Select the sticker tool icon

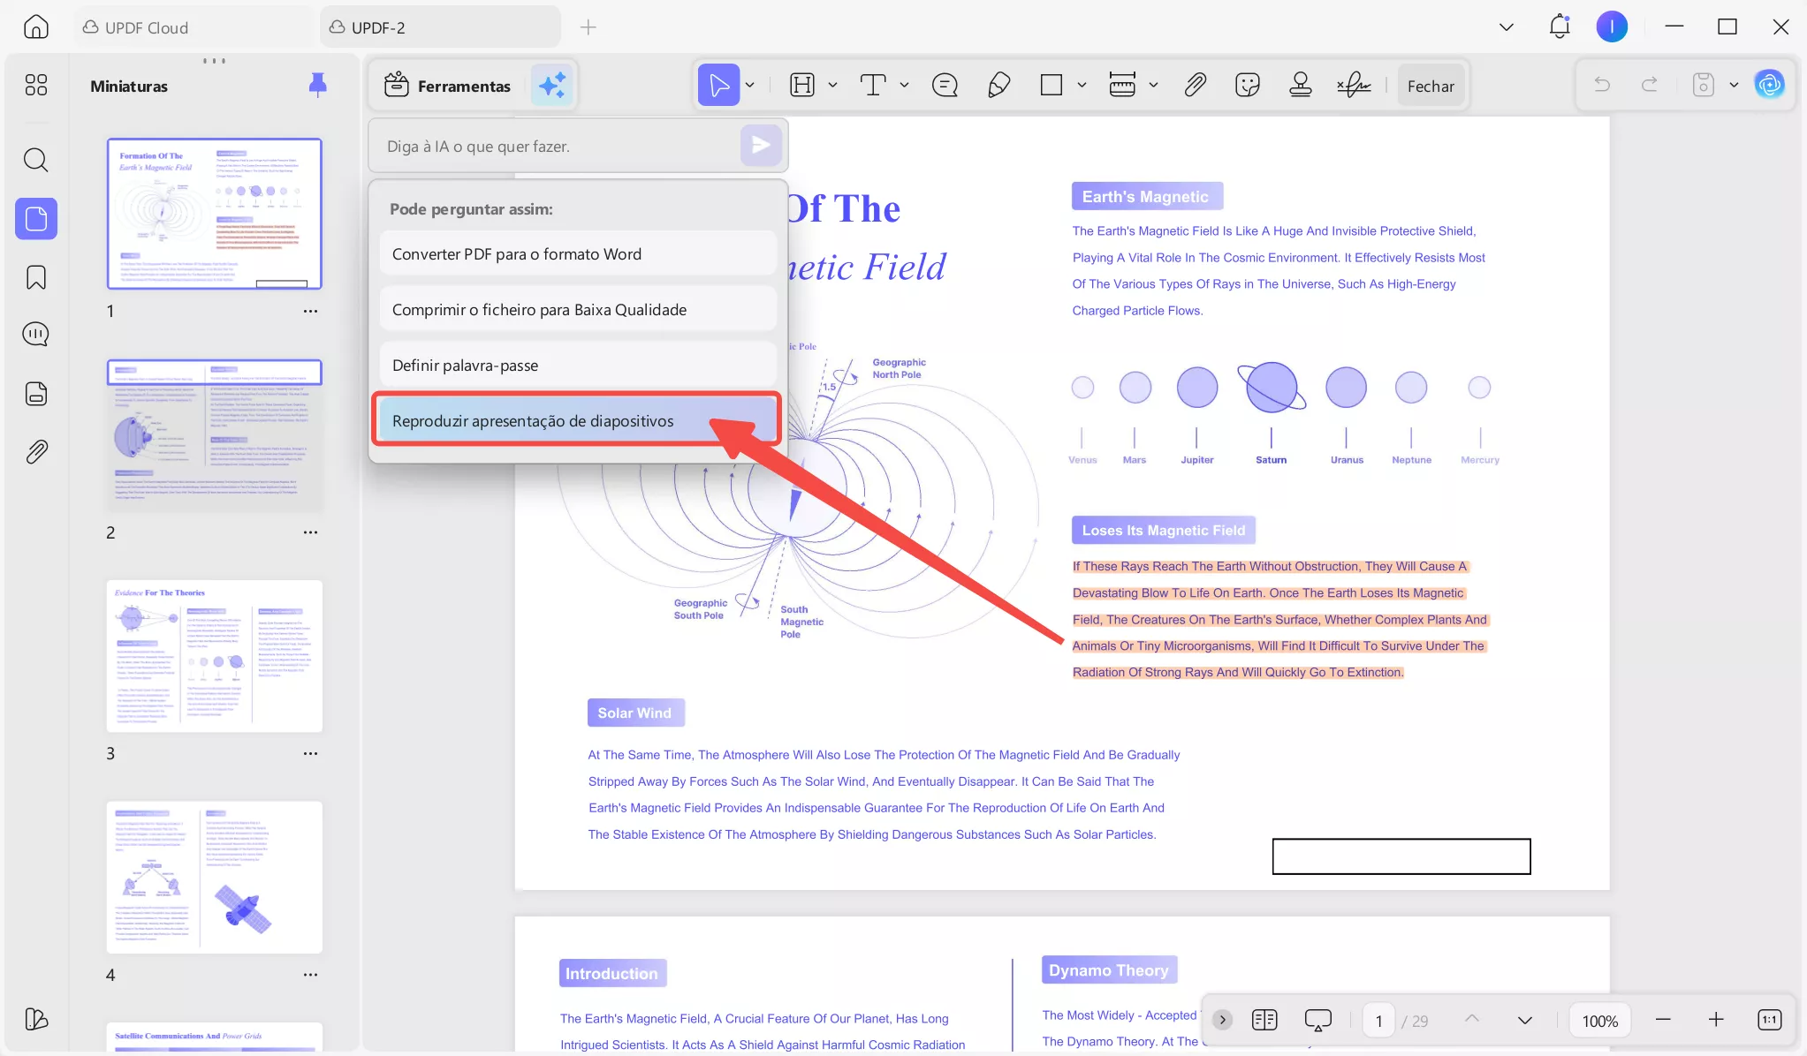click(x=1247, y=86)
